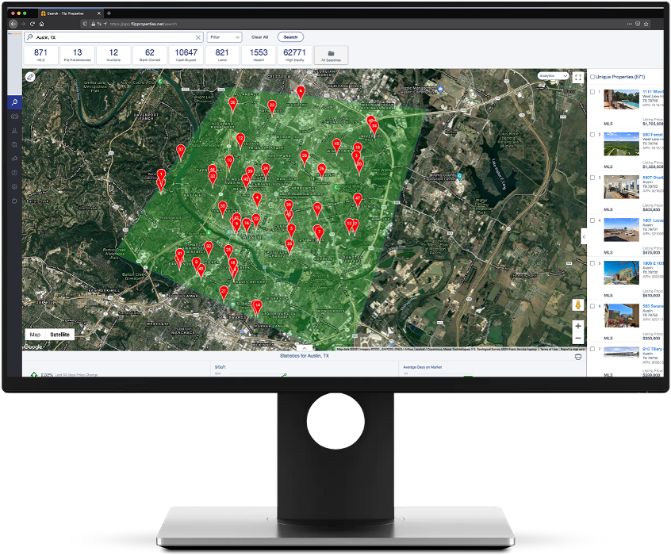Open browser page actions ellipsis menu
This screenshot has height=555, width=671.
click(630, 24)
